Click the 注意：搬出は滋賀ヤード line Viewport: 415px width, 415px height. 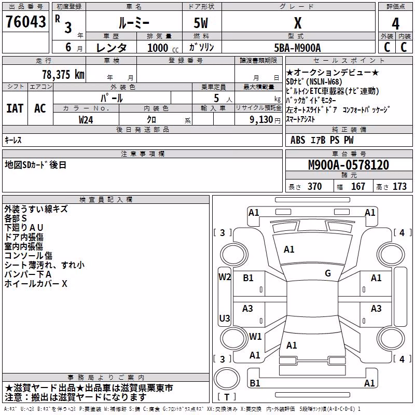[x=75, y=397]
